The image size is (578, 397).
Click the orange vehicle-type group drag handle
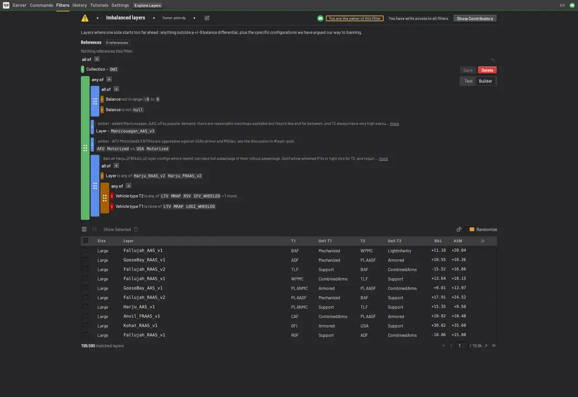point(105,198)
